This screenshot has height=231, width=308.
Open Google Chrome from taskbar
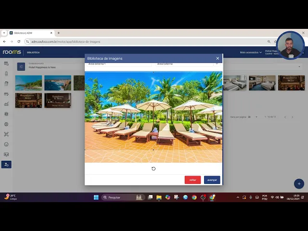[x=194, y=197]
